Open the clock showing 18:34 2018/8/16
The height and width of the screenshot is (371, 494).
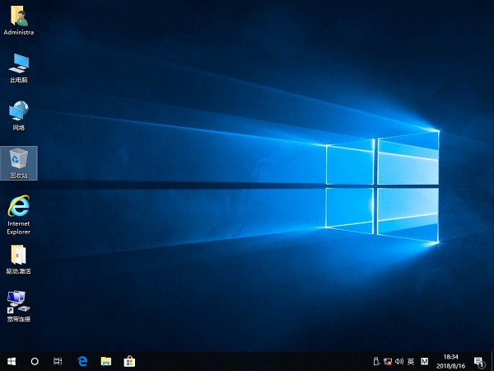pyautogui.click(x=450, y=361)
